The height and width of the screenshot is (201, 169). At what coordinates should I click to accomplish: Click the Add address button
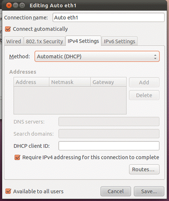pos(144,82)
